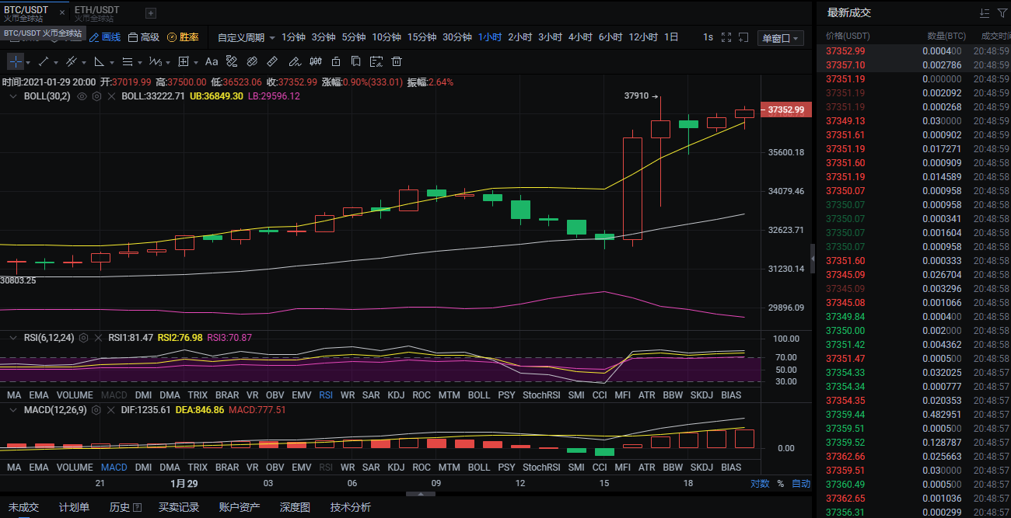Open filter in latest trades panel

click(1002, 13)
